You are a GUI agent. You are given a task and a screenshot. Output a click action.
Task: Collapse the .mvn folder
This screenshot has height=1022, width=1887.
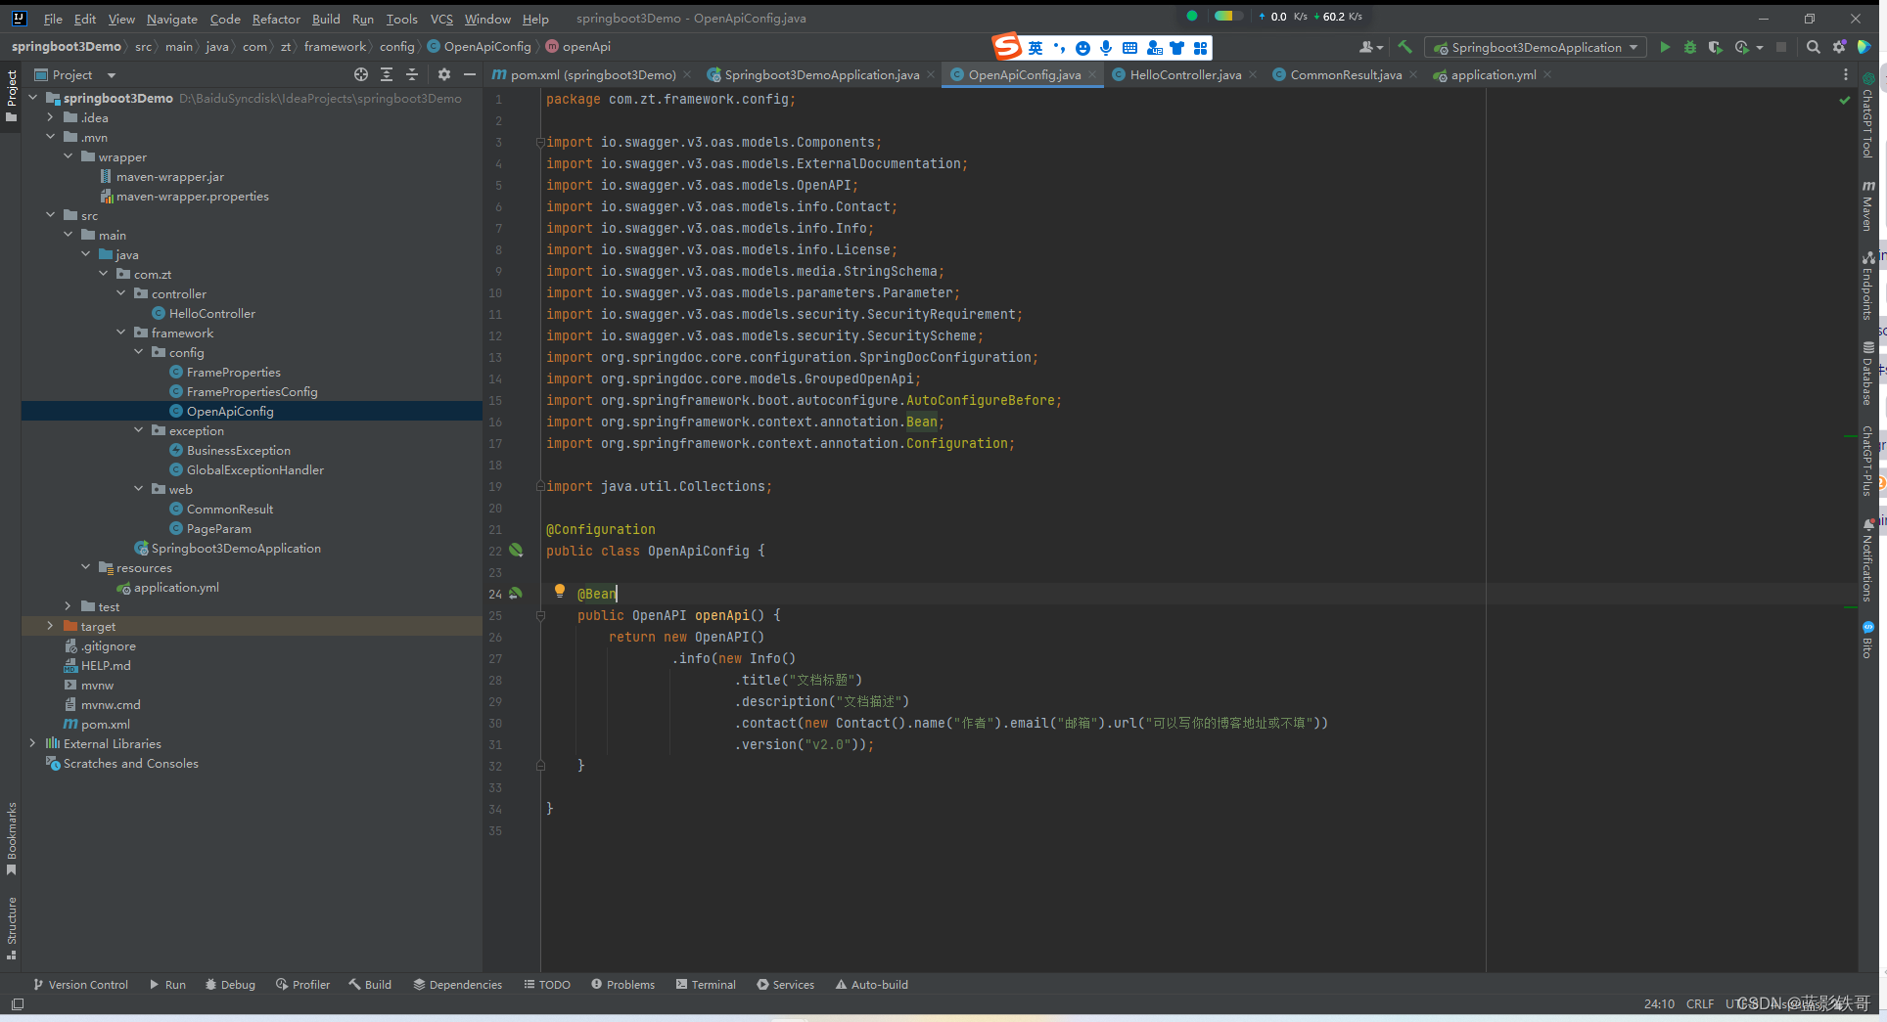coord(51,137)
